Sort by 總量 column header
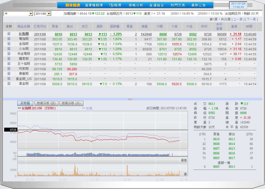This screenshot has height=189, width=265. tap(145, 26)
